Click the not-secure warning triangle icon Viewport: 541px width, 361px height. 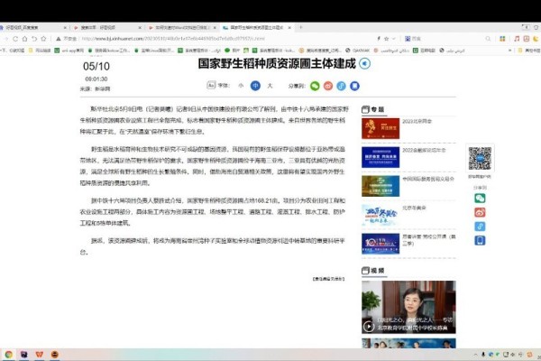pos(59,39)
